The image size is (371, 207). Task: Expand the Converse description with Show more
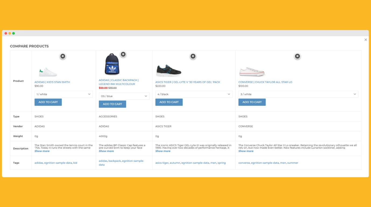(246, 151)
